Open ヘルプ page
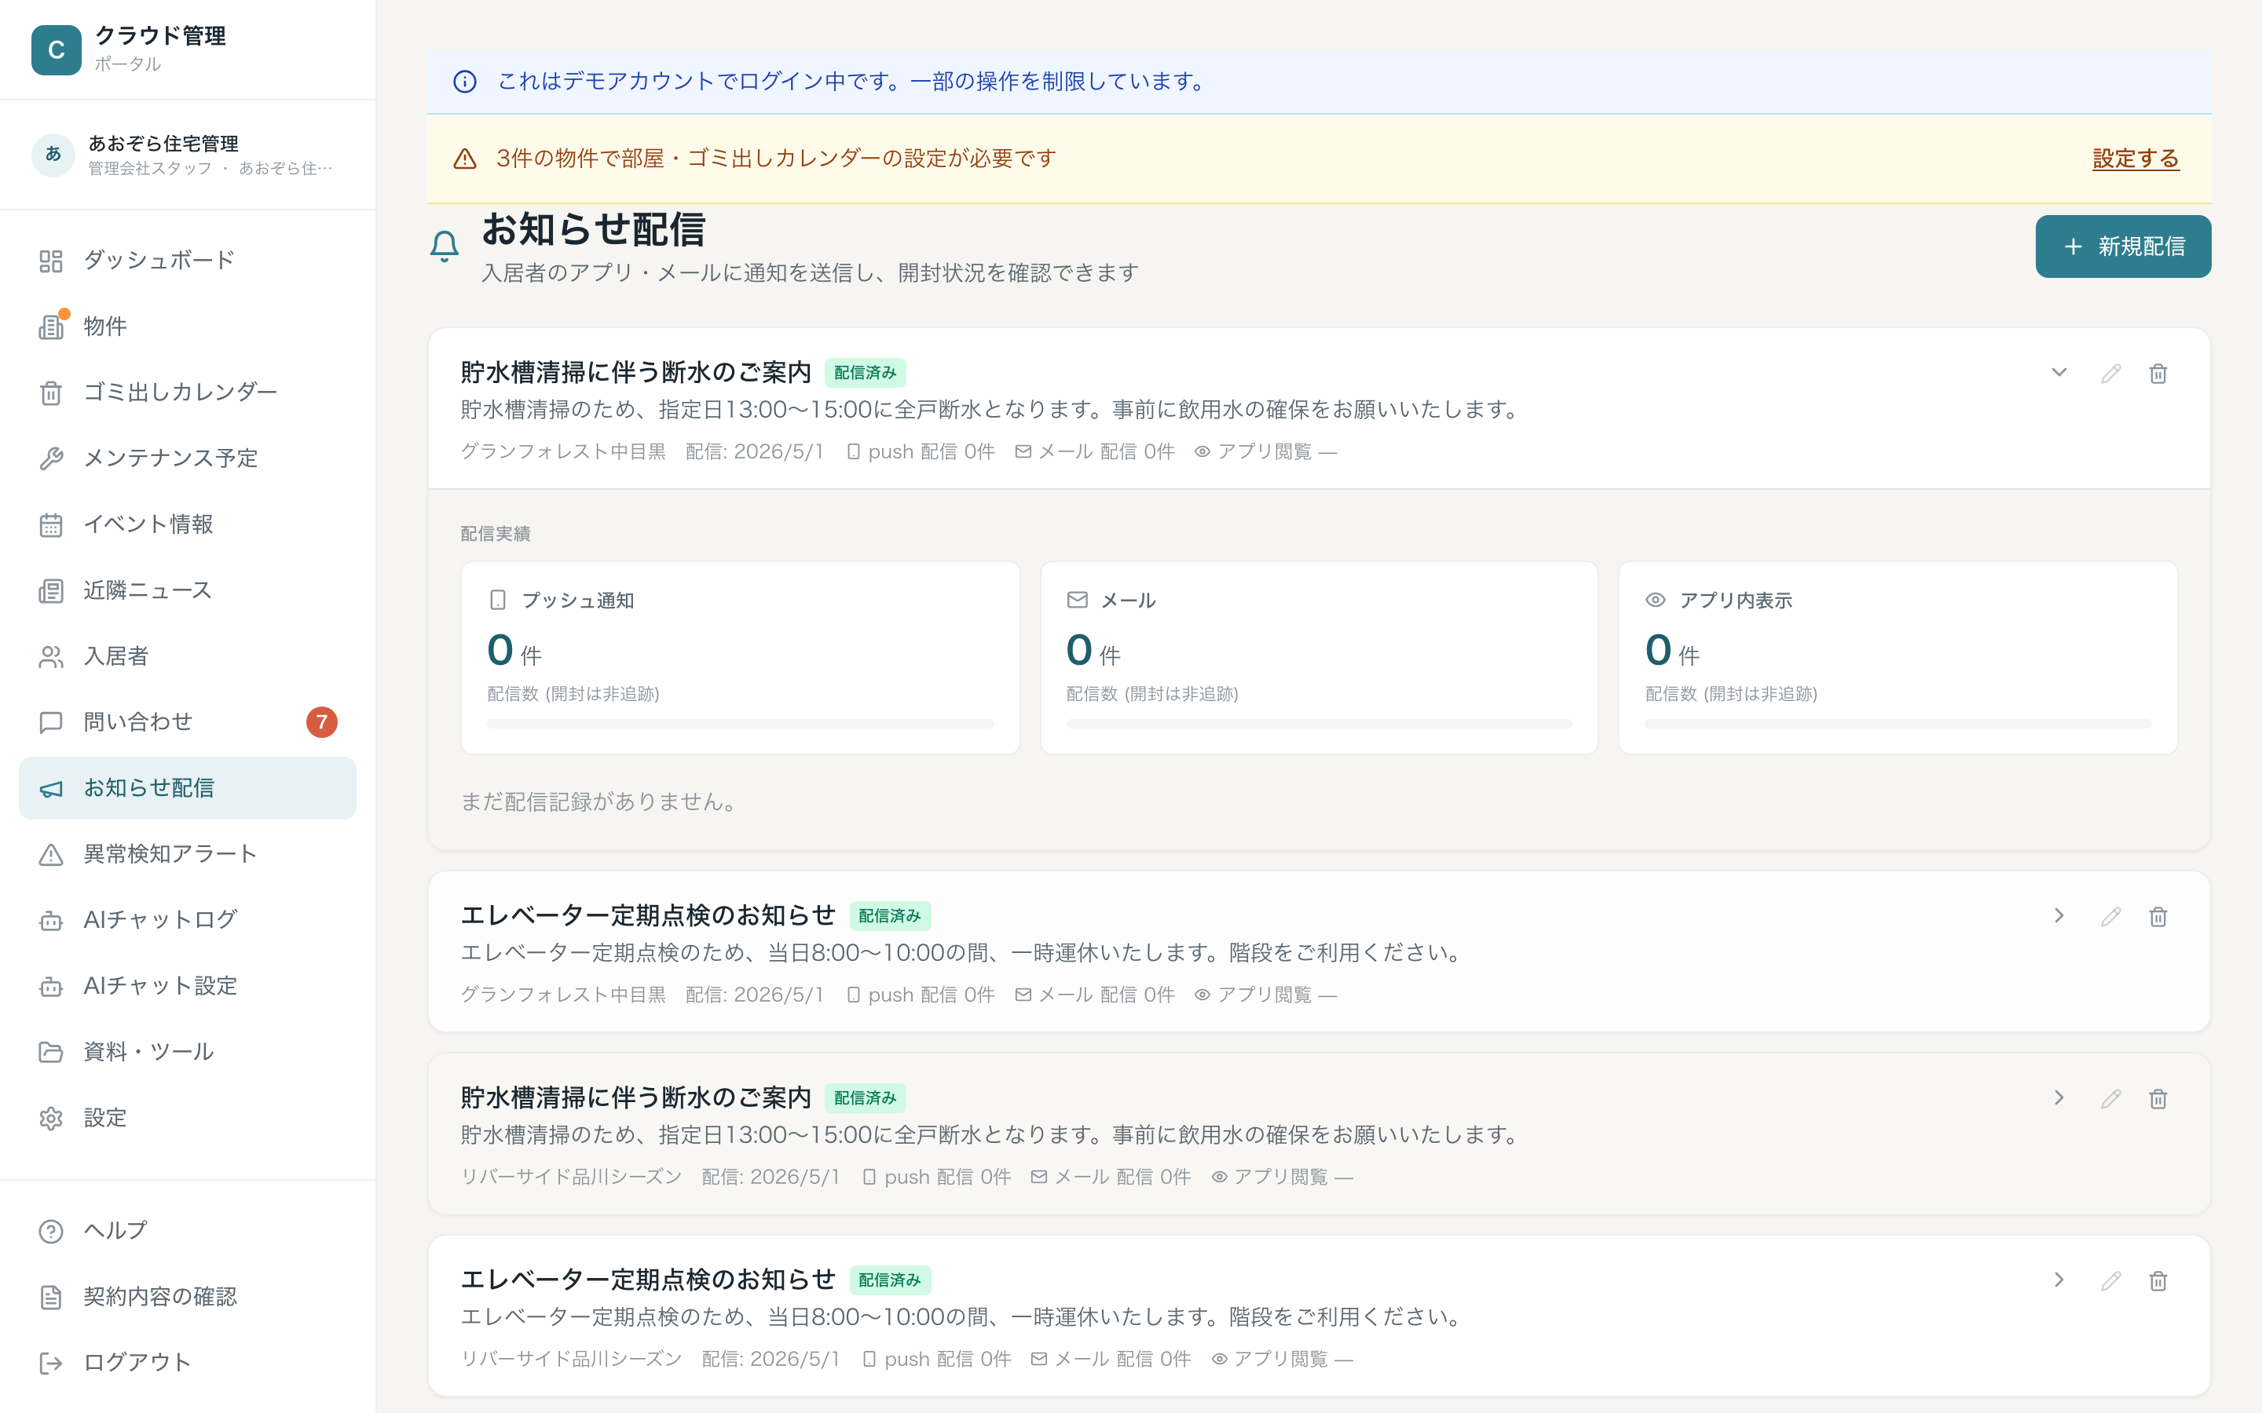This screenshot has height=1413, width=2262. tap(187, 1231)
